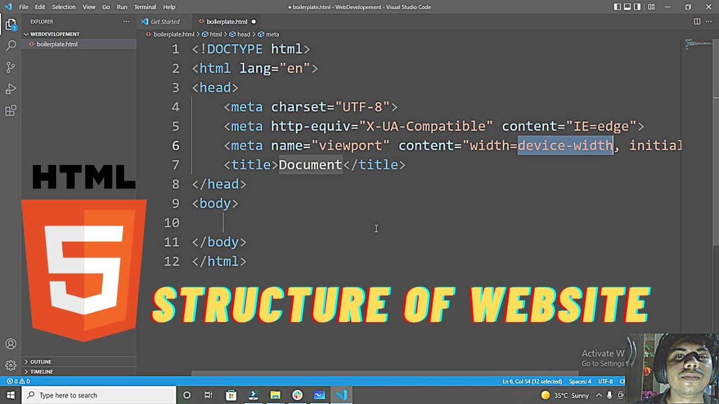Open weather widget showing 35°C Sunny
Screen dimensions: 719x404
[565, 395]
